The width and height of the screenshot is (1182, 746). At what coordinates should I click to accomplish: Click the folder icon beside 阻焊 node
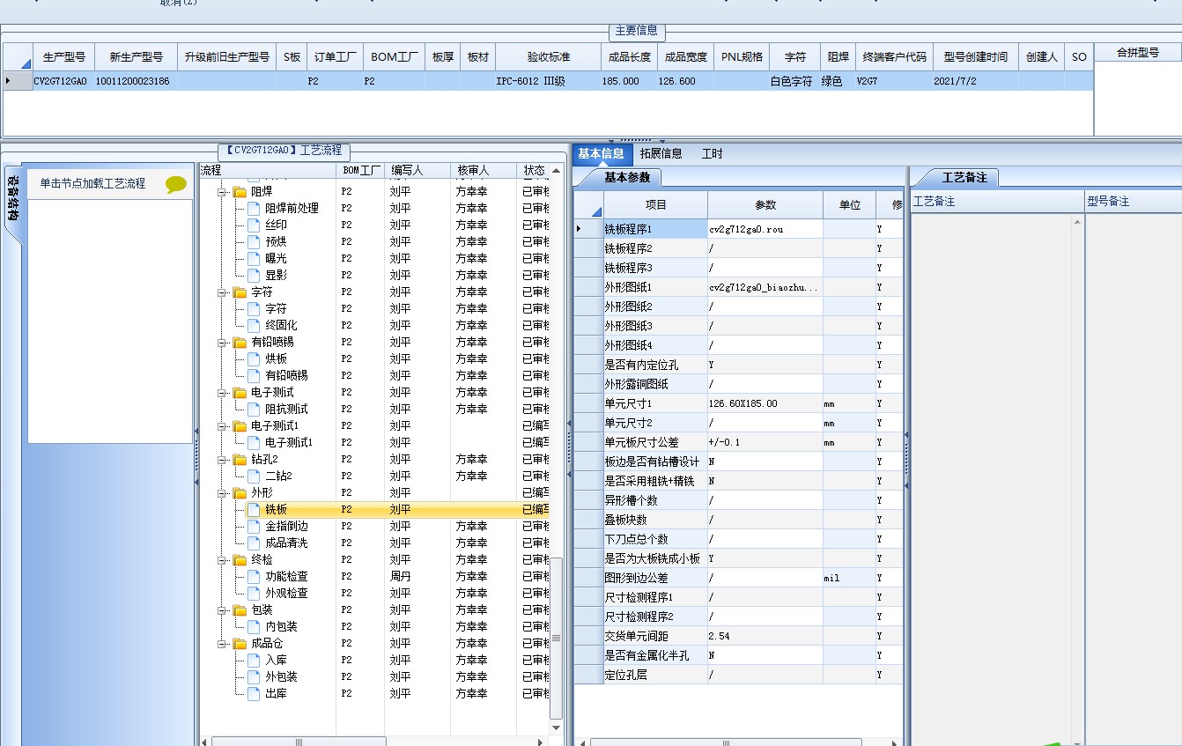click(x=240, y=191)
